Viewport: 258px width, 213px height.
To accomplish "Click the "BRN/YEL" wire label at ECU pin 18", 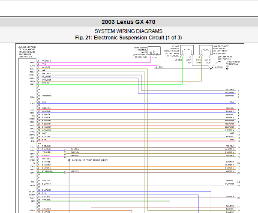I will click(46, 114).
